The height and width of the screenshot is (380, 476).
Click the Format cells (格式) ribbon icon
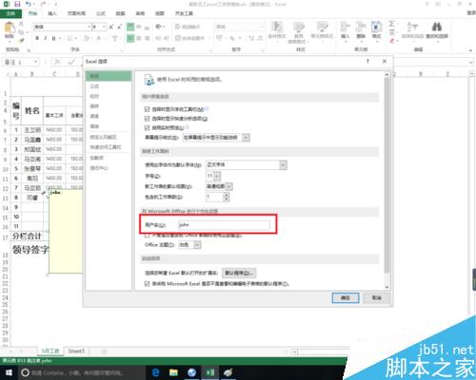click(x=376, y=28)
